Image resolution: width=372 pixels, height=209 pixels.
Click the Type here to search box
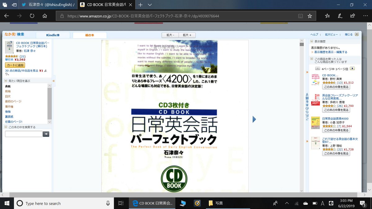[x=64, y=203]
